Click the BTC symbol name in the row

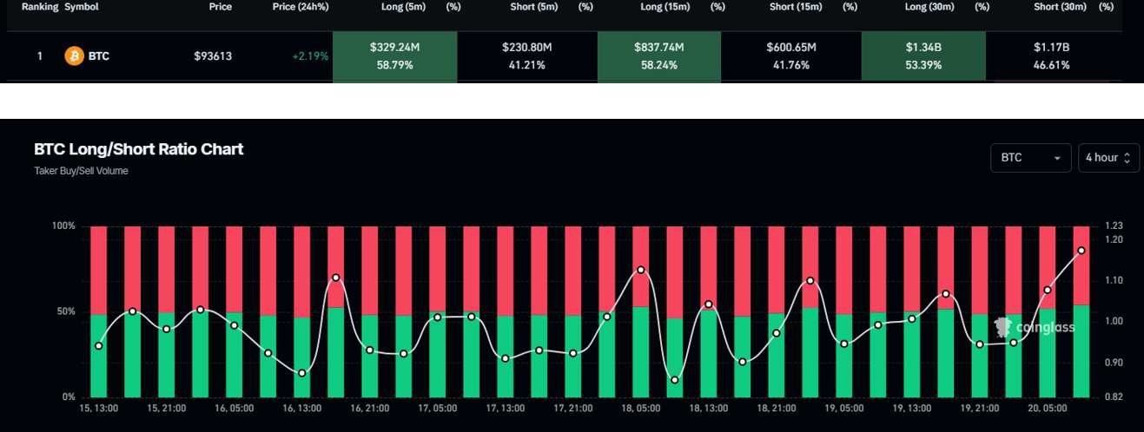(x=99, y=56)
